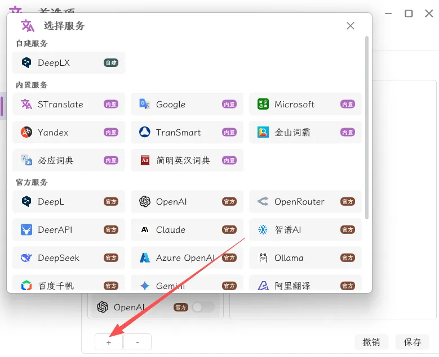Add a service with the plus button
Viewport: 439px width, 357px height.
pyautogui.click(x=109, y=342)
